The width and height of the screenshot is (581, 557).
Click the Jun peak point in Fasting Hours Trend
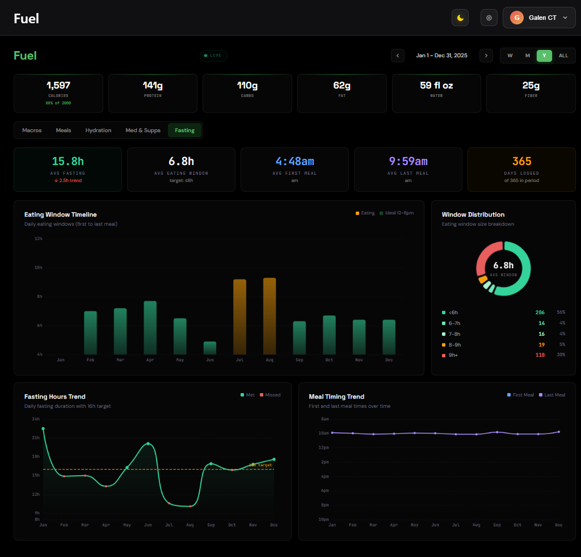pos(148,444)
